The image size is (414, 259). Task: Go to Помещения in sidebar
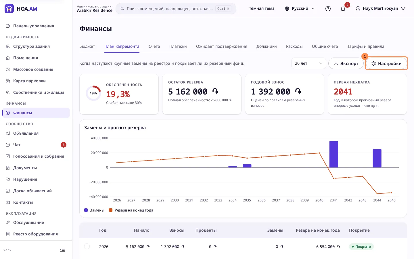pyautogui.click(x=36, y=58)
